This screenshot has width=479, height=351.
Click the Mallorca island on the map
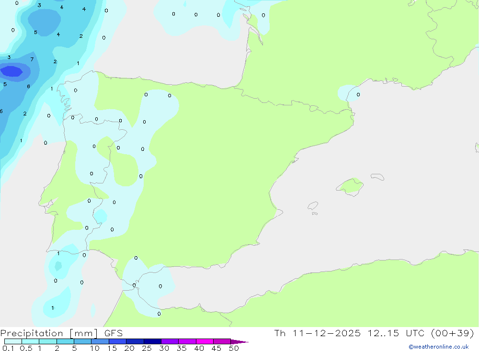350,186
